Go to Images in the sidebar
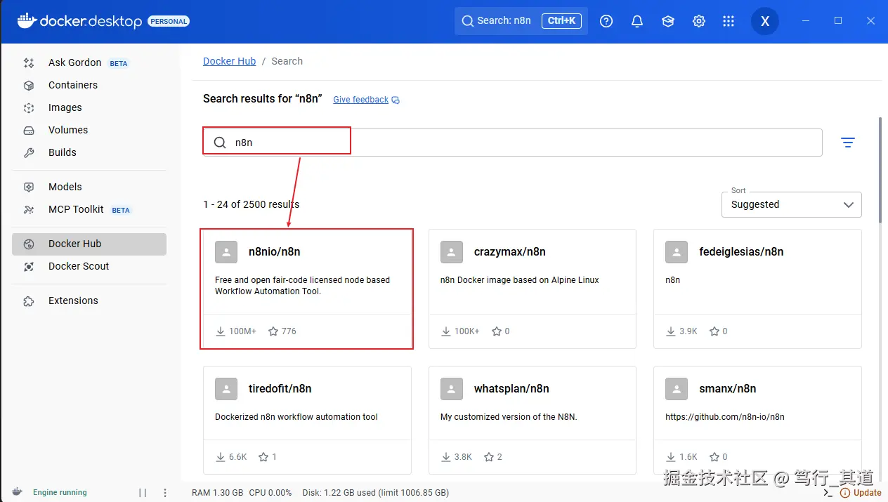 (x=89, y=107)
